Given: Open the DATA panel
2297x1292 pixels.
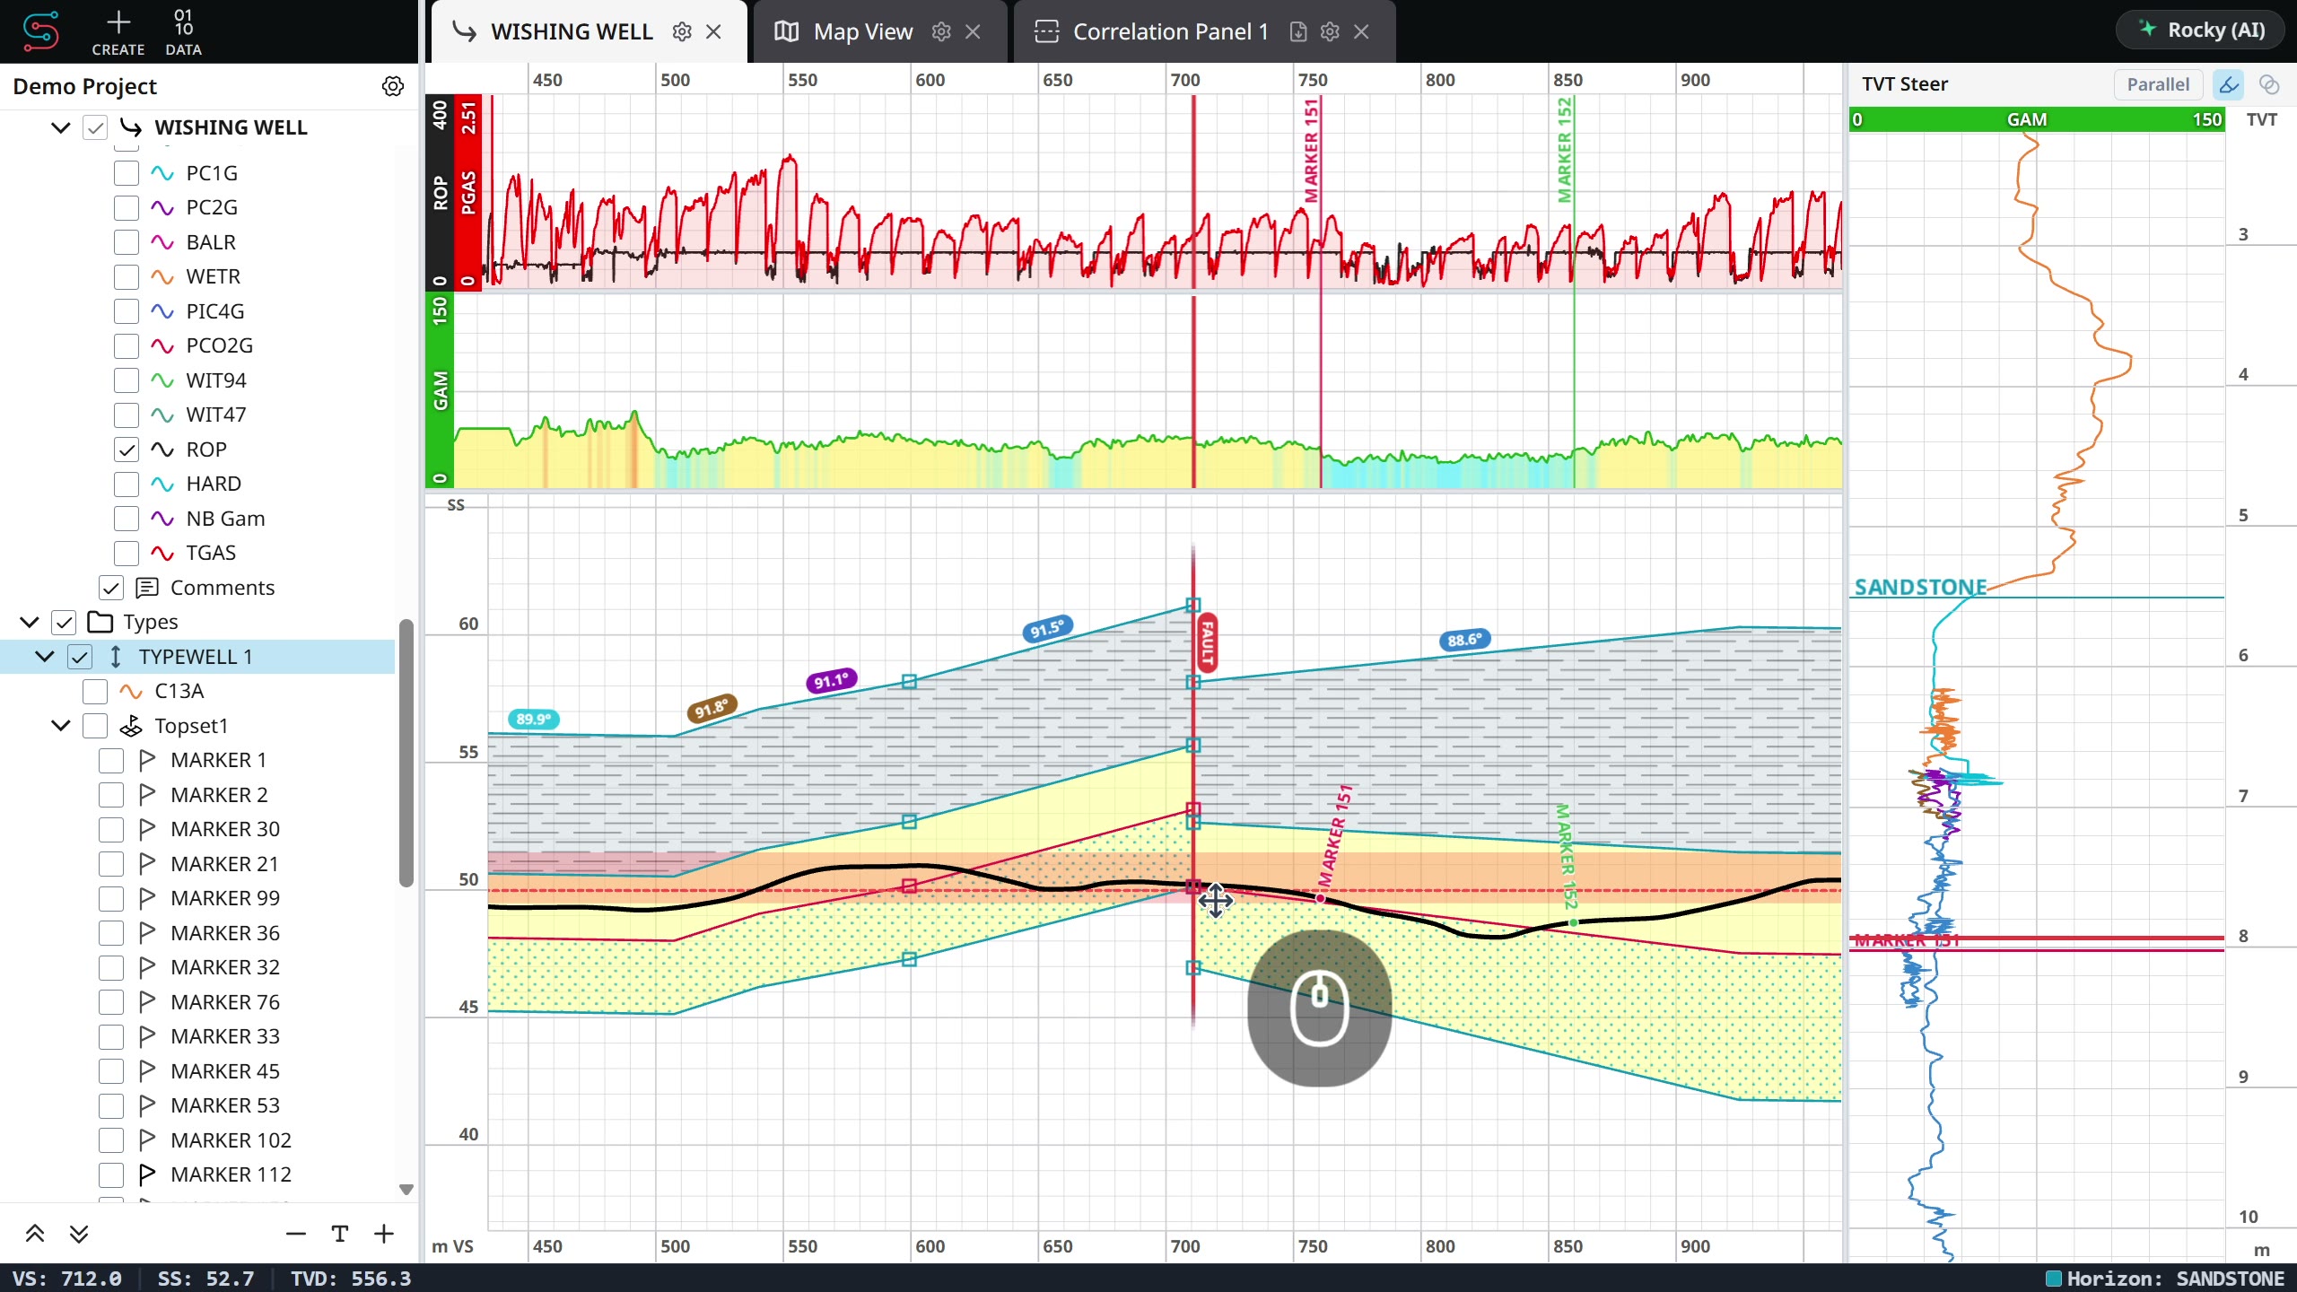Looking at the screenshot, I should pyautogui.click(x=183, y=32).
